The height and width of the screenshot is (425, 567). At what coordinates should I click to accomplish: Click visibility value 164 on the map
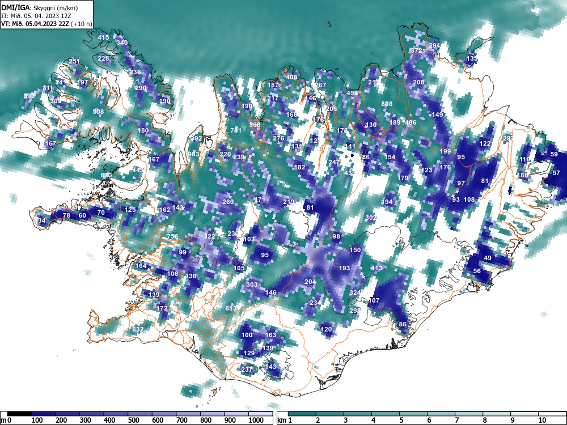coord(141,266)
